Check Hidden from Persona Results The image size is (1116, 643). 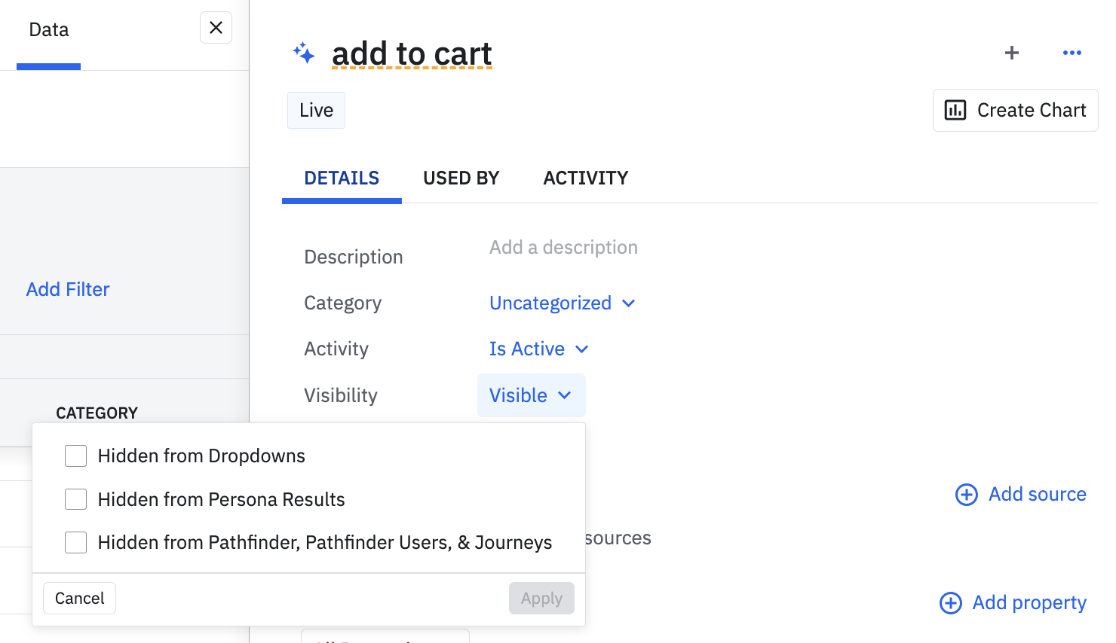click(76, 499)
